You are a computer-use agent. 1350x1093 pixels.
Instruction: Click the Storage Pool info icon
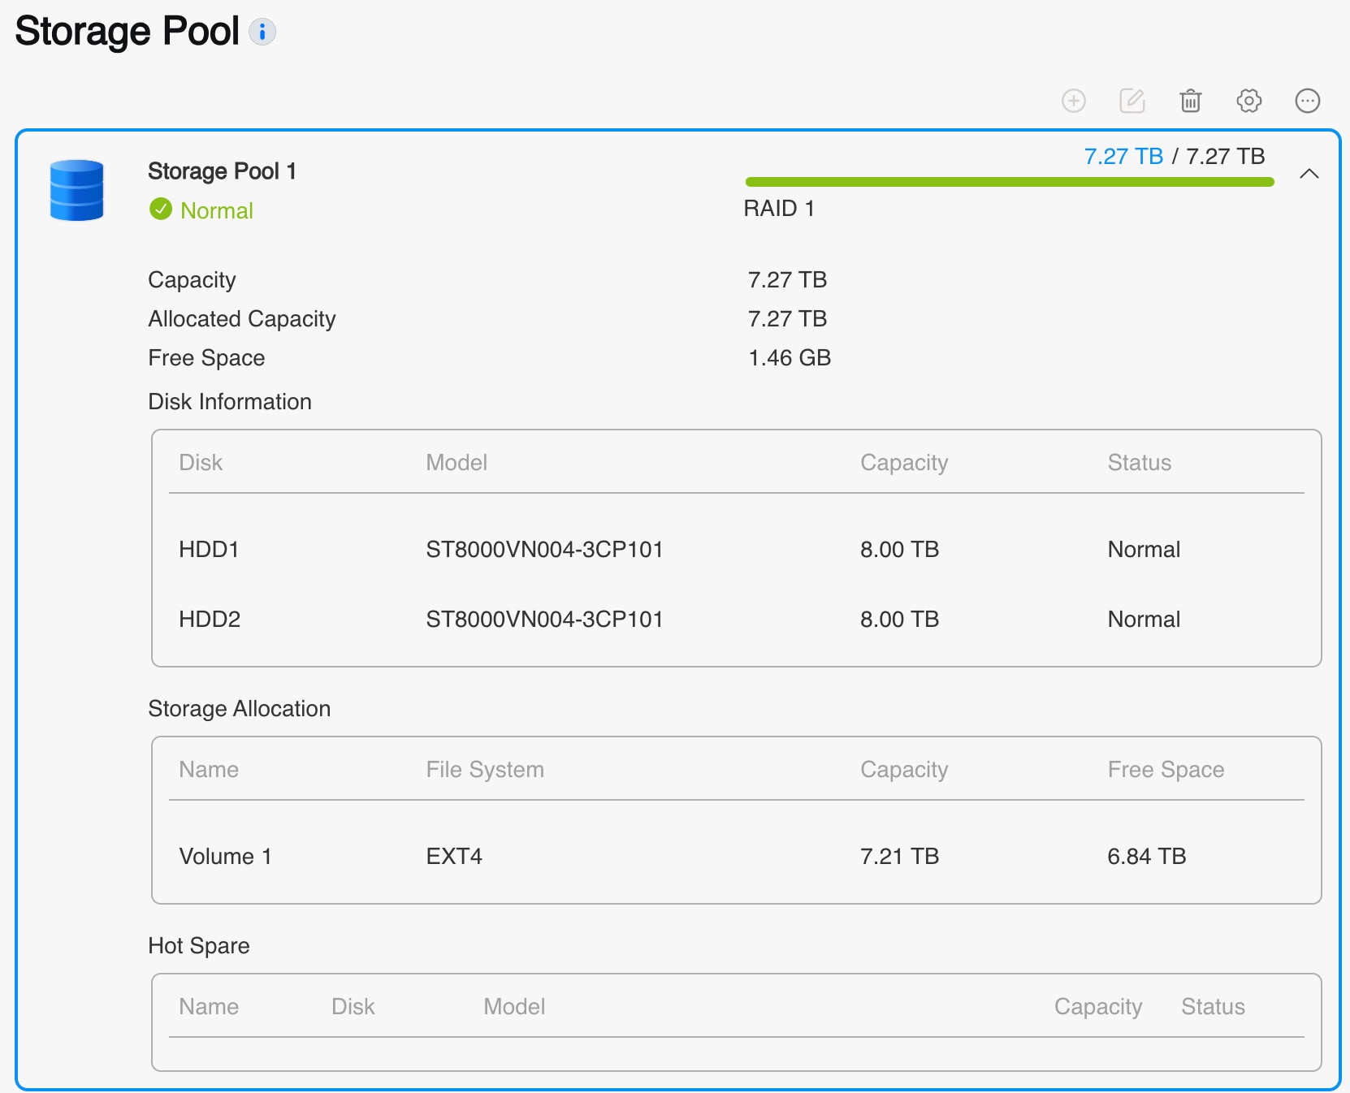click(x=262, y=32)
